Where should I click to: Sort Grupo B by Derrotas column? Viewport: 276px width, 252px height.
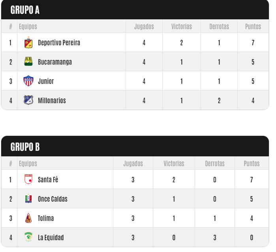point(215,163)
